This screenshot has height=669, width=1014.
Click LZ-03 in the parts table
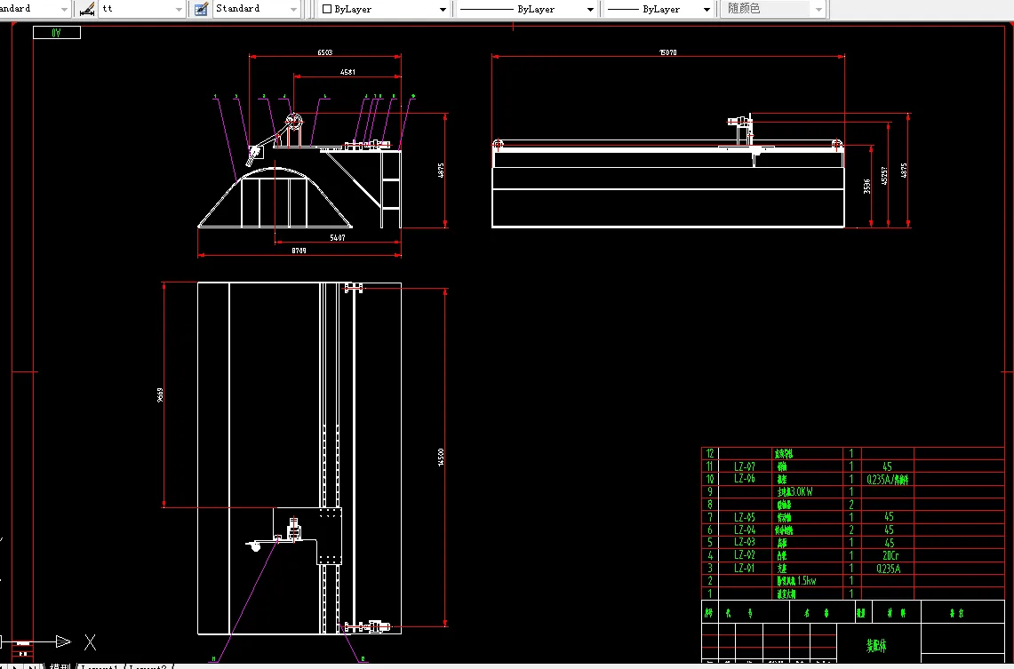click(745, 542)
